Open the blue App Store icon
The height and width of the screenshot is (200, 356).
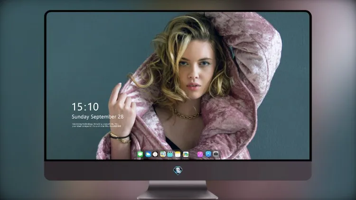click(x=208, y=154)
